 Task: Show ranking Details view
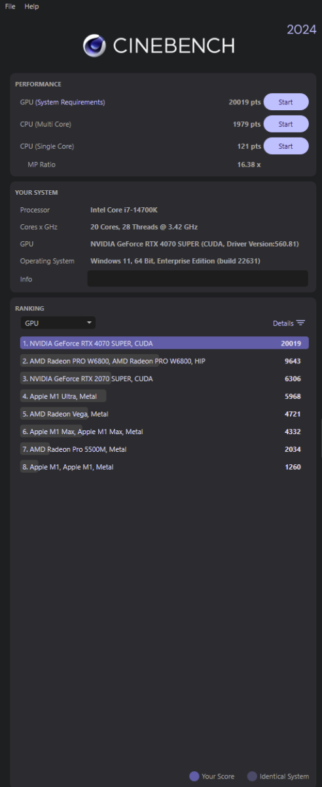point(289,323)
